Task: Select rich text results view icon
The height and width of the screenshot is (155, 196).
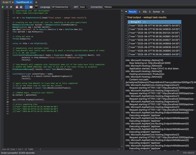Action: (x=27, y=7)
